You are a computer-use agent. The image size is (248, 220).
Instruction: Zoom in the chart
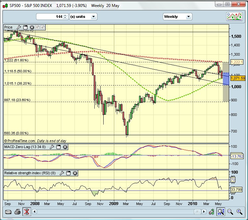[x=239, y=212]
